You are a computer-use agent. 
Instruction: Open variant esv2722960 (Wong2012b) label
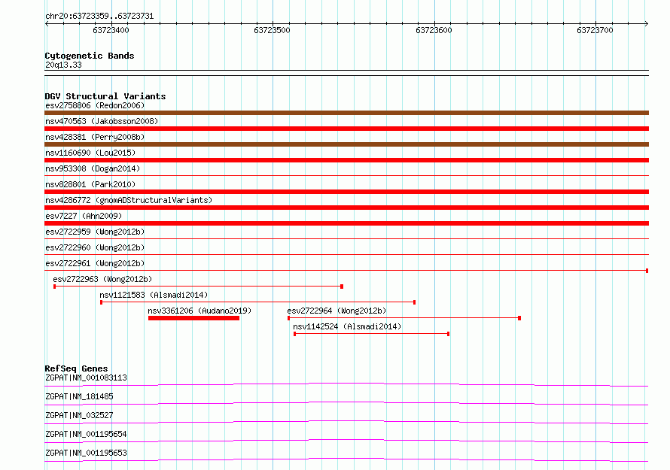95,247
